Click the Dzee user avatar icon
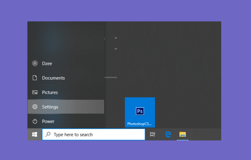251x160 pixels. click(x=35, y=63)
